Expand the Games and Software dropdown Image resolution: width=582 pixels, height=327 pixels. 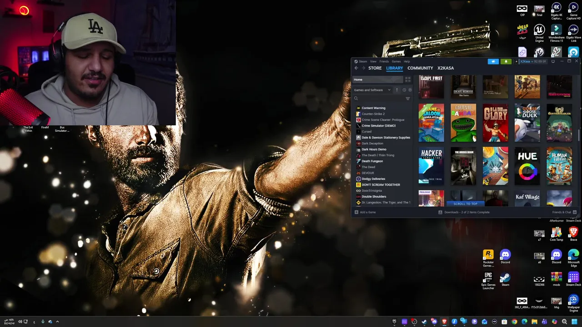point(372,90)
